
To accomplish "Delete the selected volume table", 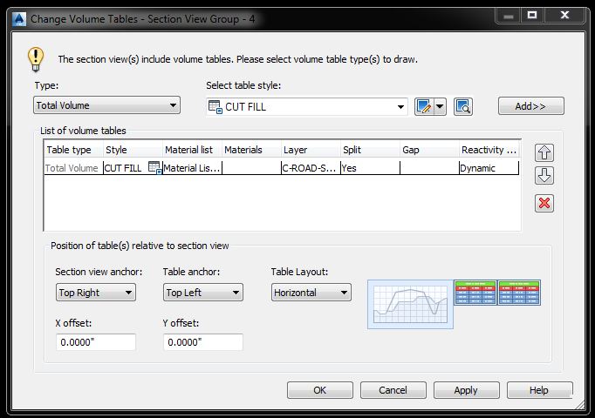I will pyautogui.click(x=544, y=203).
